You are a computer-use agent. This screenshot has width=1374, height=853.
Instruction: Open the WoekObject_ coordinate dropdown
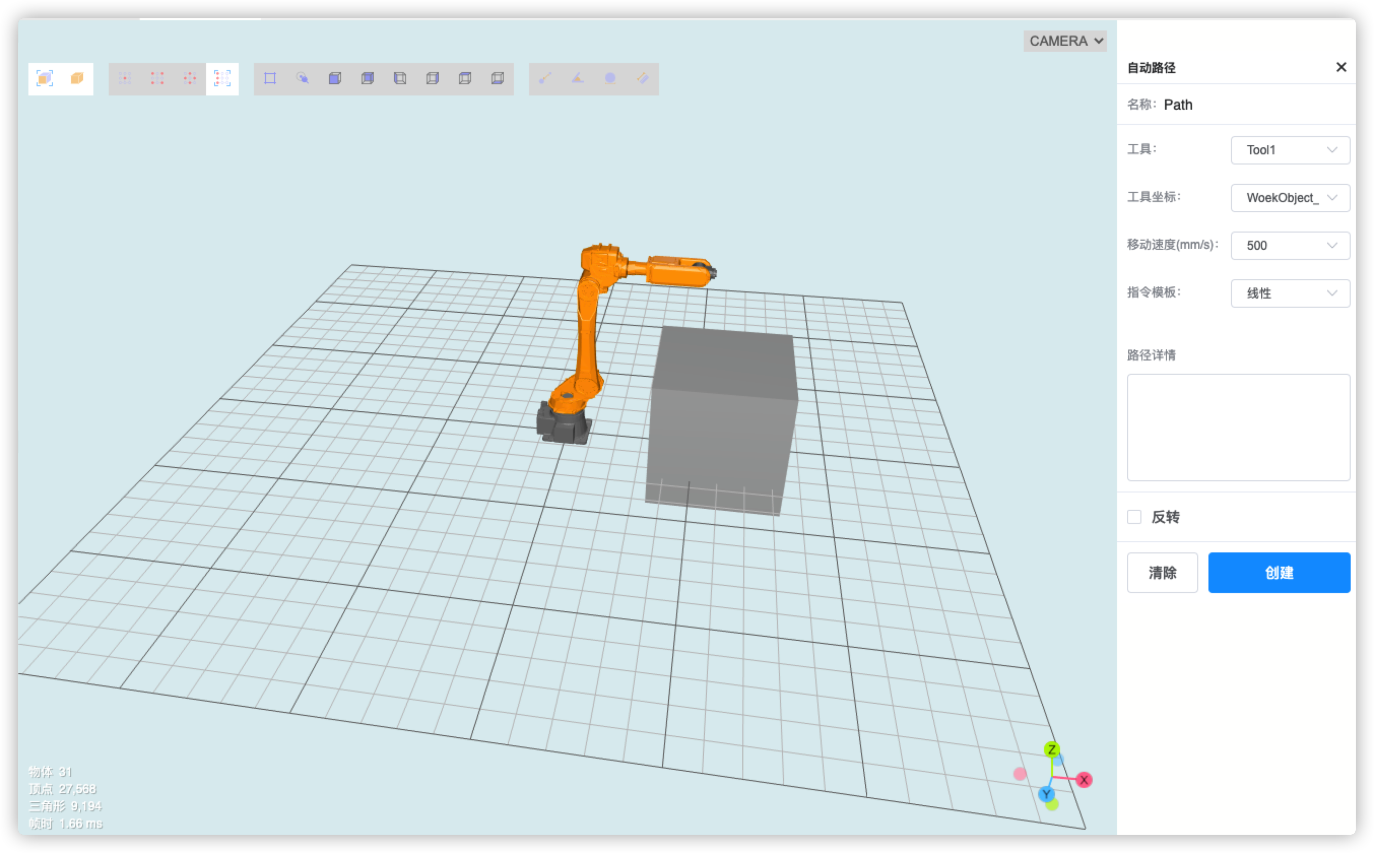click(x=1290, y=198)
